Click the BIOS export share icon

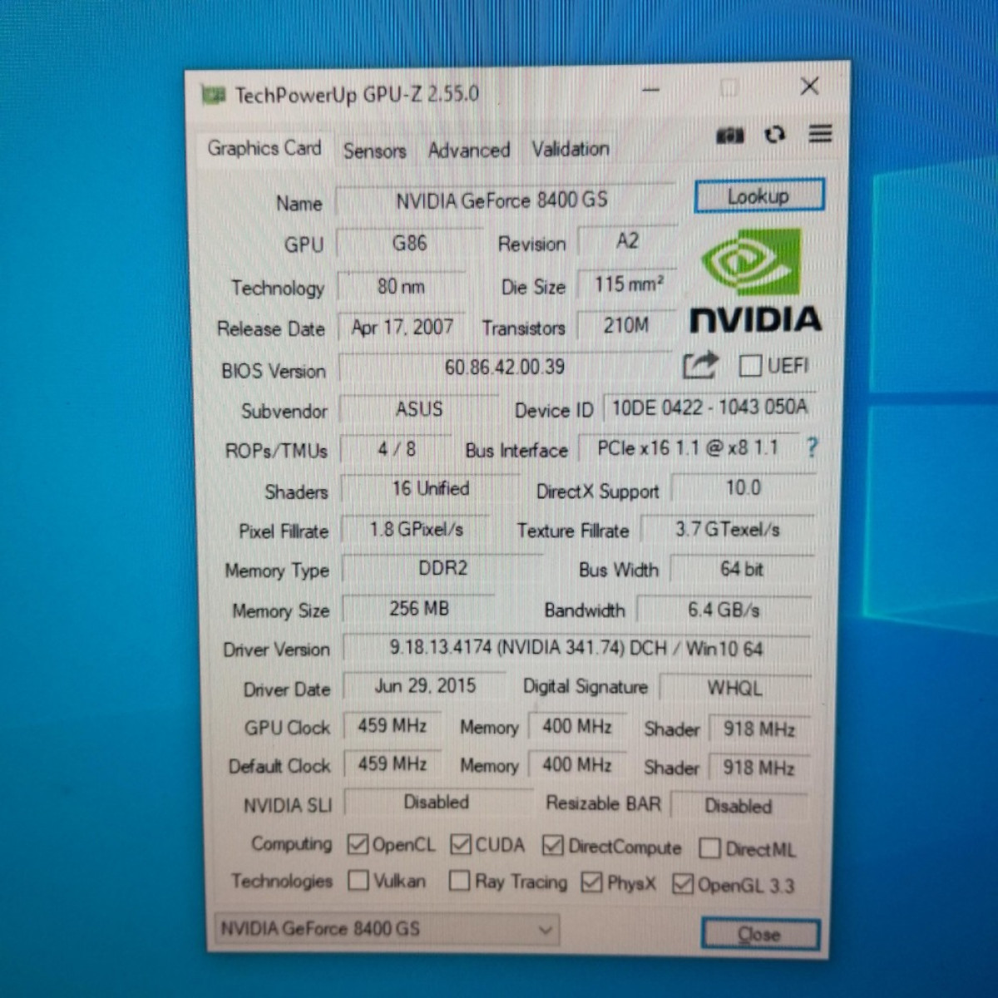tap(699, 365)
